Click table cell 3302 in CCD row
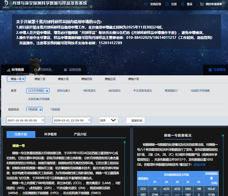228x196 pixels. click(x=188, y=189)
